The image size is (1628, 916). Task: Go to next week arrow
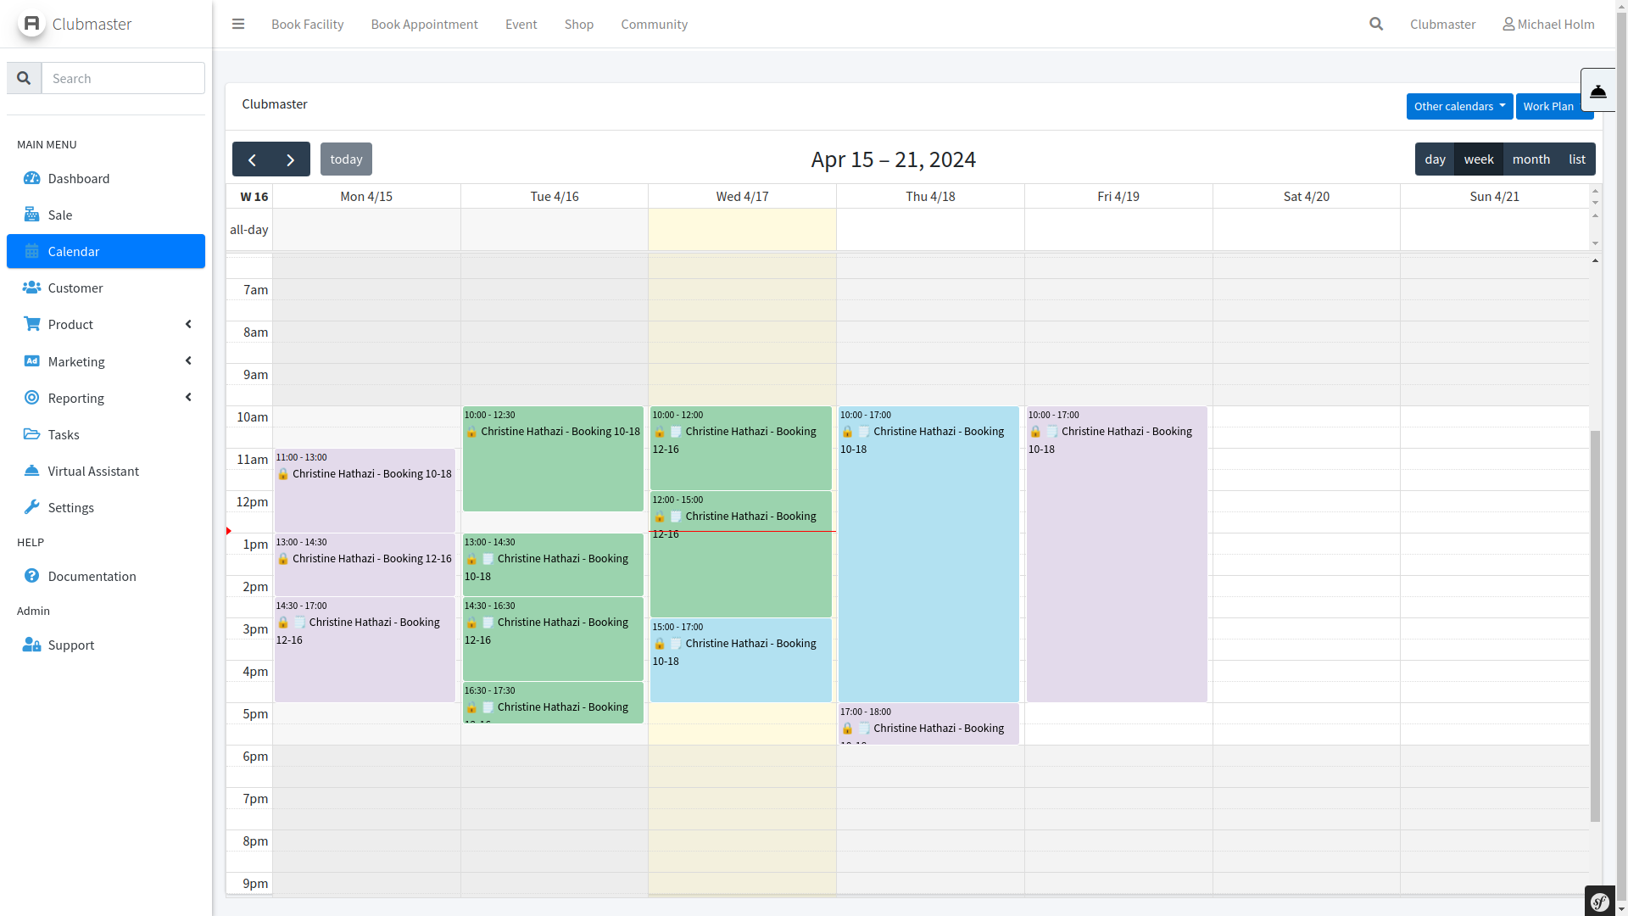tap(291, 159)
